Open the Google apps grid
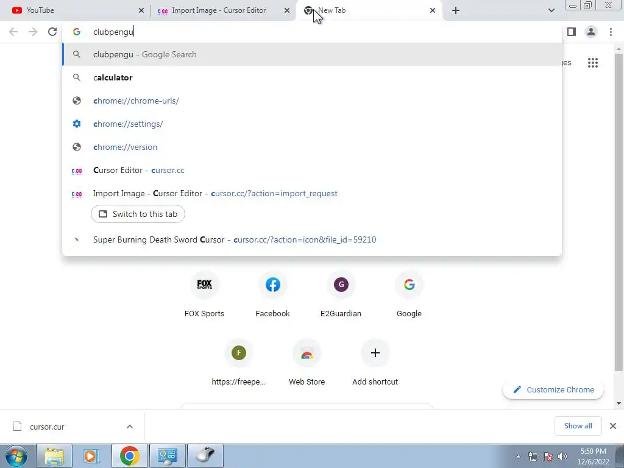624x468 pixels. pyautogui.click(x=592, y=63)
